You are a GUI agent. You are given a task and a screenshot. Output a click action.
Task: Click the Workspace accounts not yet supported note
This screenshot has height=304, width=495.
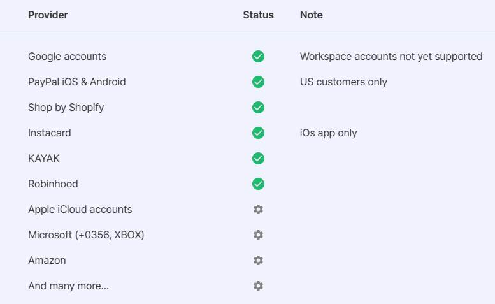coord(391,57)
